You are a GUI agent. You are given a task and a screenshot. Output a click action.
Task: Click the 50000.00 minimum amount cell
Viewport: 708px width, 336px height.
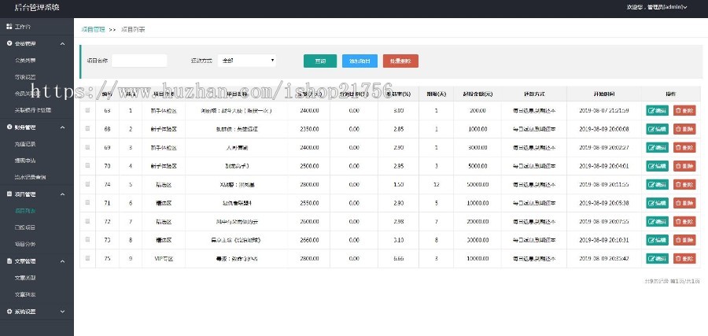click(478, 184)
